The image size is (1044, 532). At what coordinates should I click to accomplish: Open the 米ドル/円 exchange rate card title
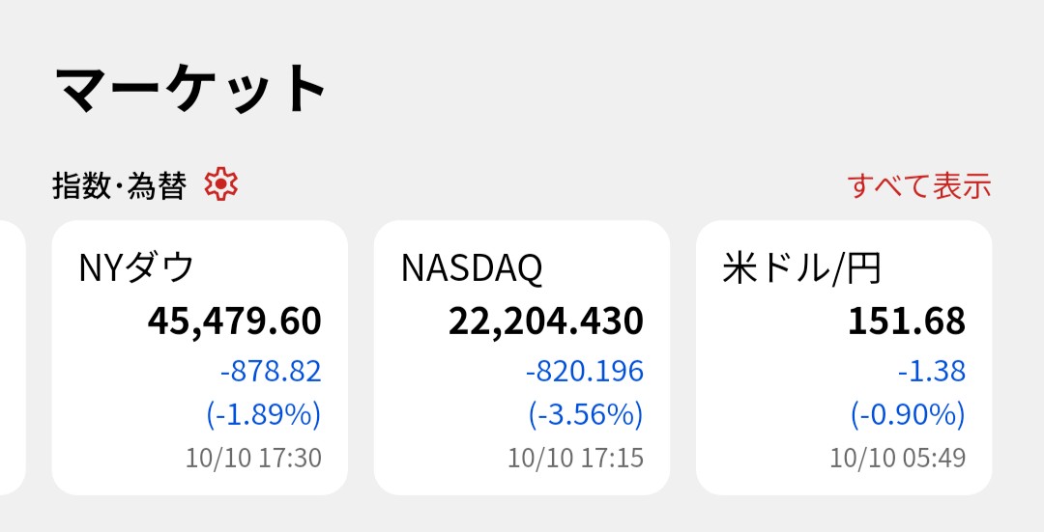click(x=801, y=268)
